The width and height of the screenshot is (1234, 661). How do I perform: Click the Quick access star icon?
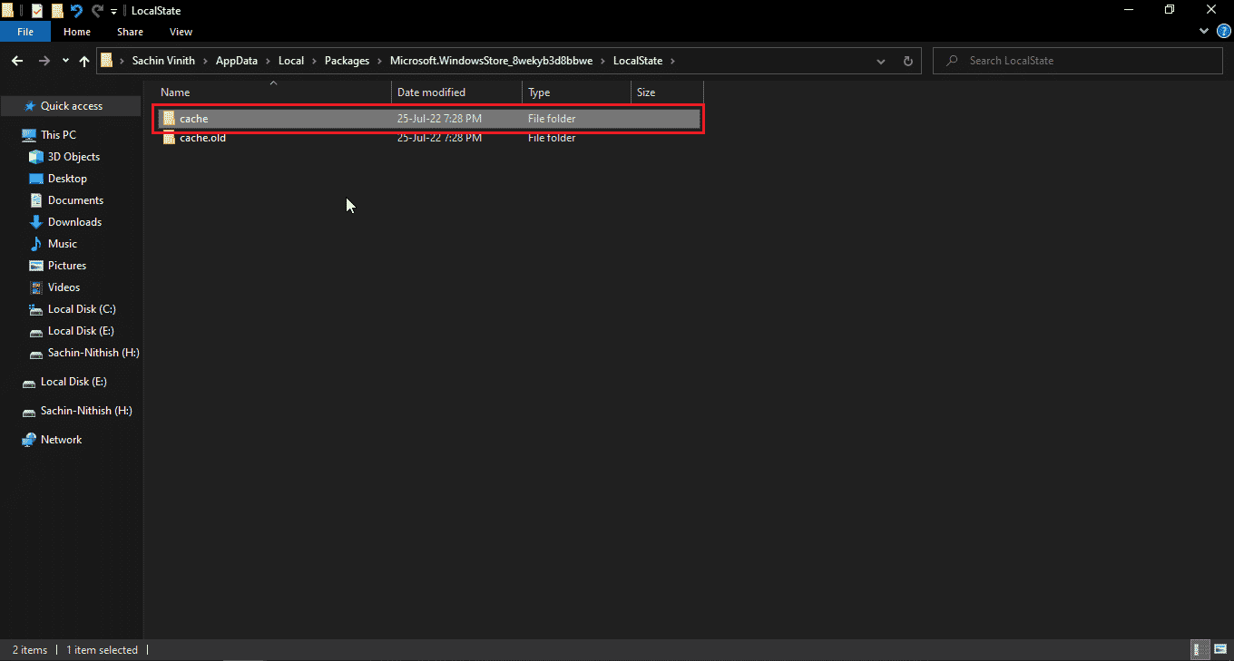(x=29, y=106)
